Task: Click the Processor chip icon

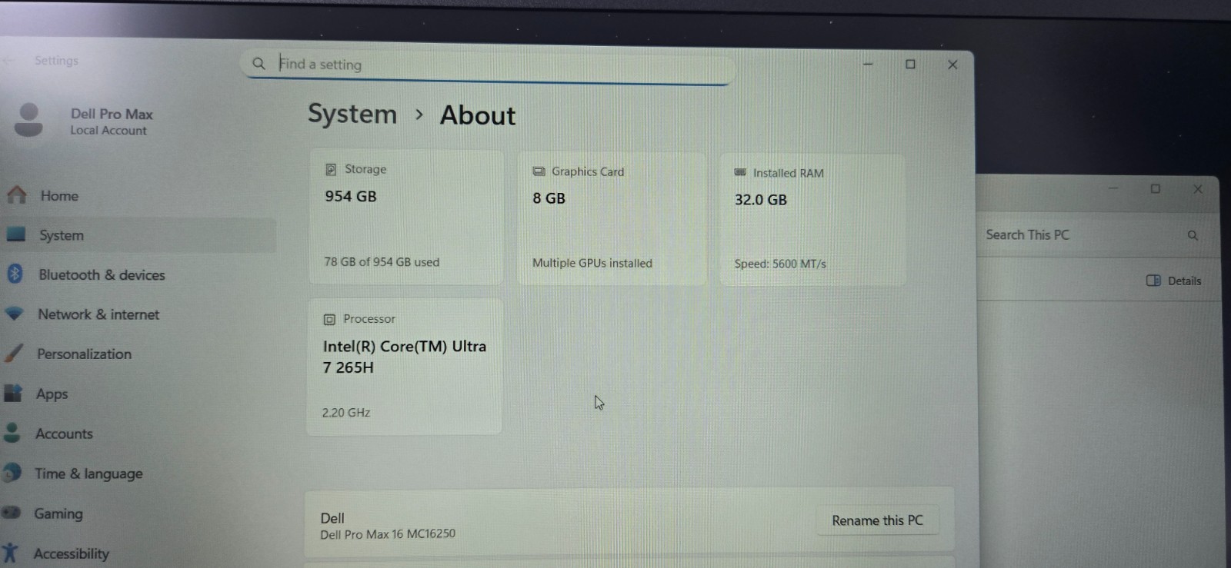Action: (329, 319)
